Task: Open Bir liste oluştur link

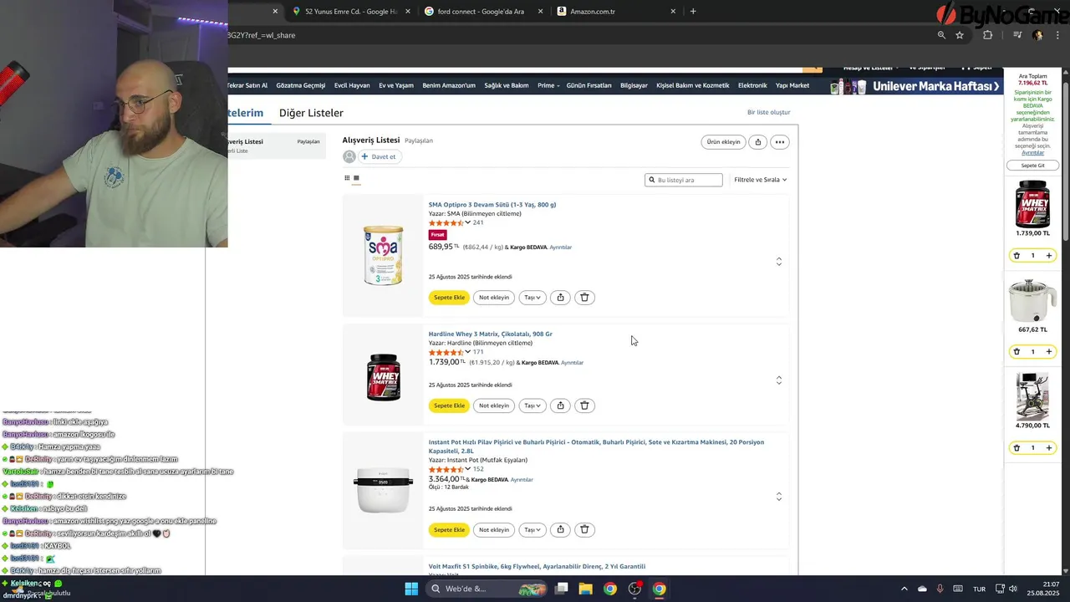Action: (x=768, y=112)
